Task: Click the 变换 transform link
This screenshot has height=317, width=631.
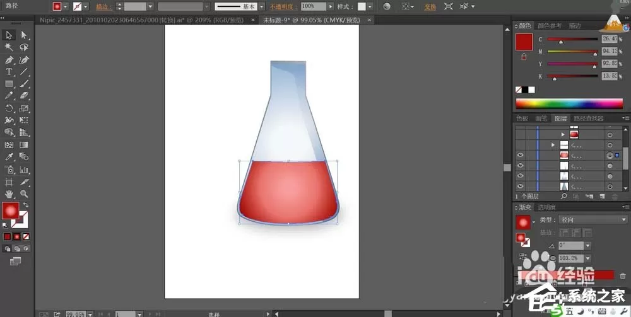Action: pyautogui.click(x=430, y=7)
